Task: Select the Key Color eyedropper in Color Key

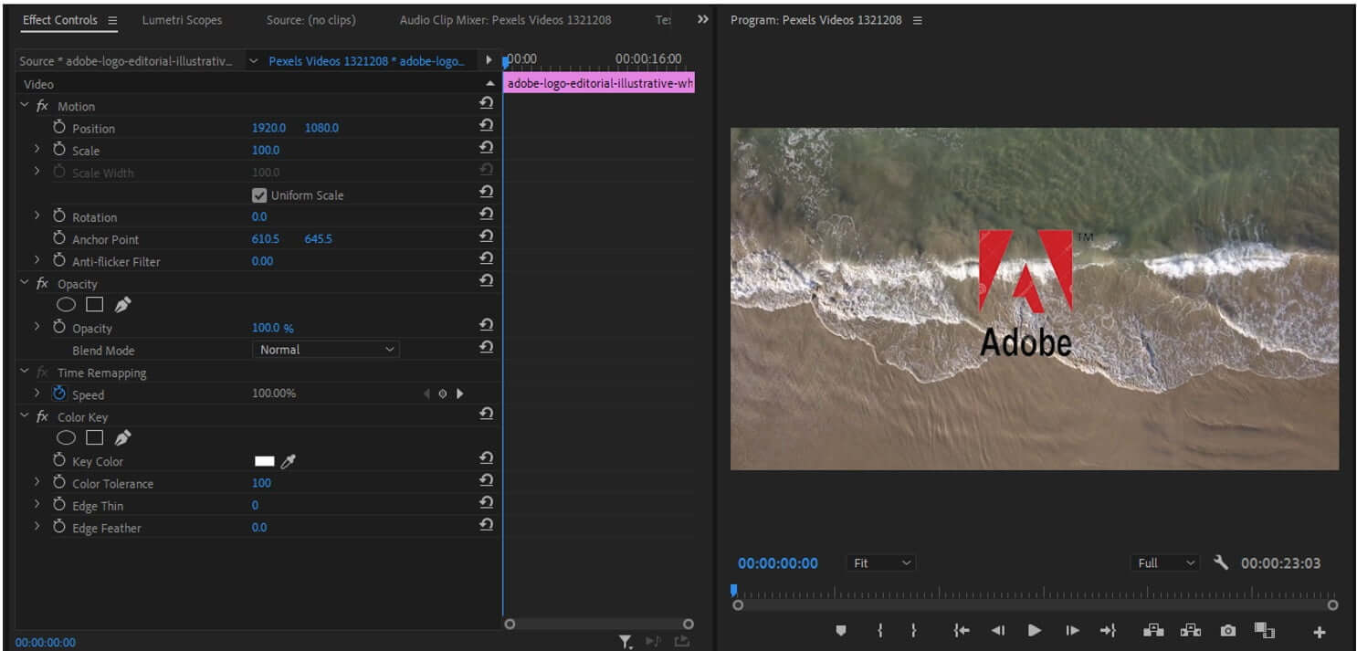Action: [287, 461]
